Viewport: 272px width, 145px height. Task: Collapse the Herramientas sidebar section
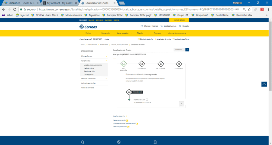[x=106, y=61]
